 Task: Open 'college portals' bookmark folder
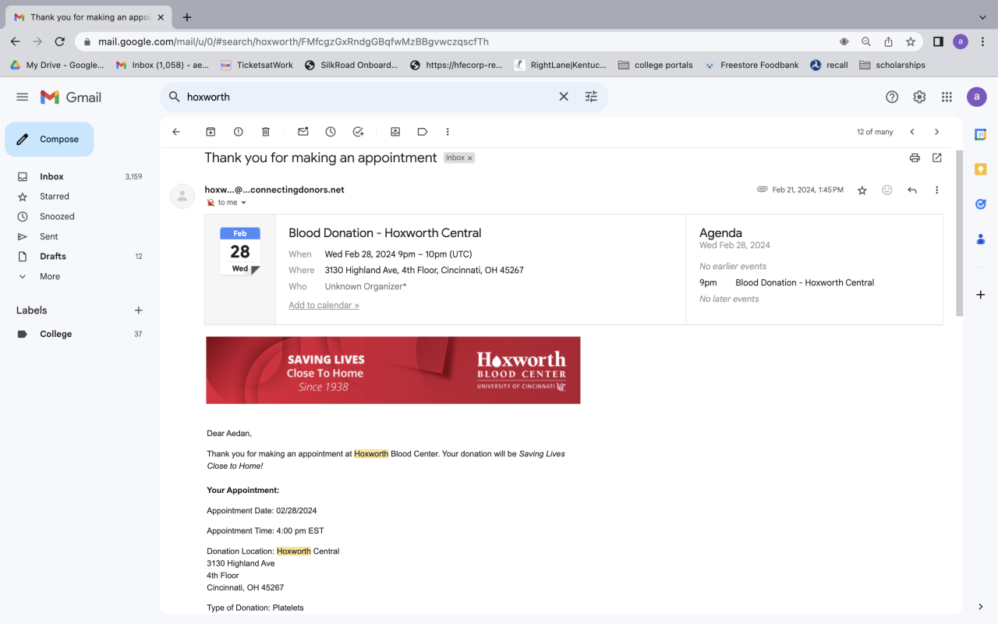pyautogui.click(x=656, y=66)
